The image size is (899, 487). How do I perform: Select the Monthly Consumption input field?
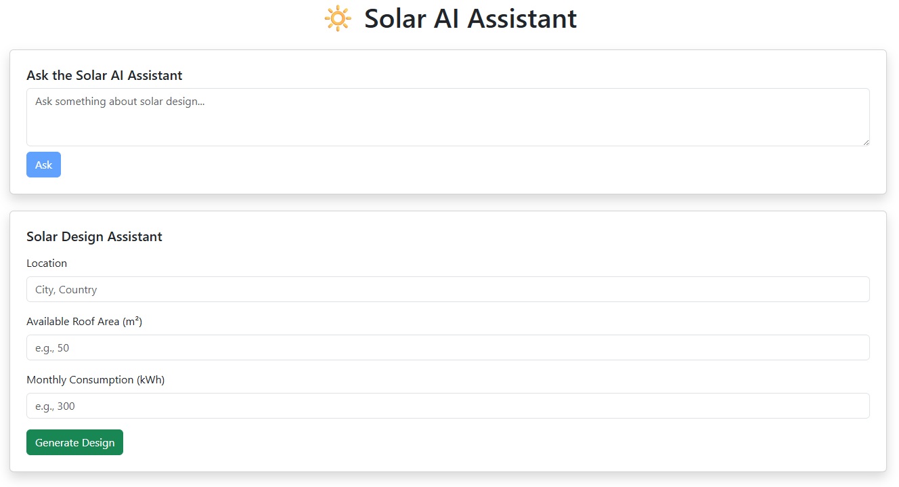pos(447,405)
